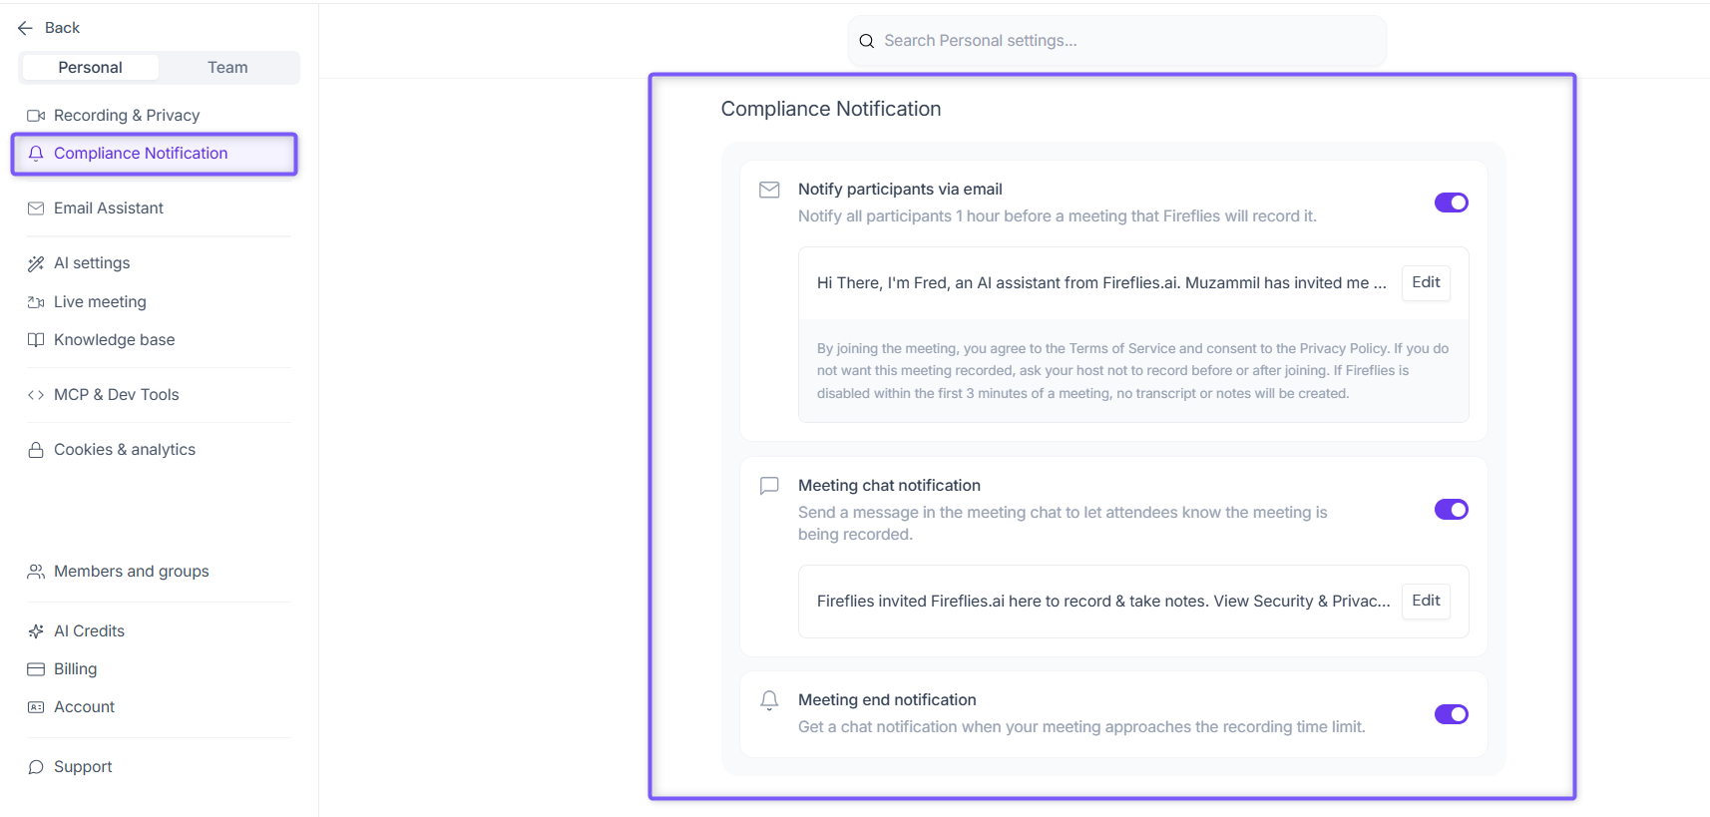Turn off Meeting chat notification toggle
1710x817 pixels.
point(1451,510)
